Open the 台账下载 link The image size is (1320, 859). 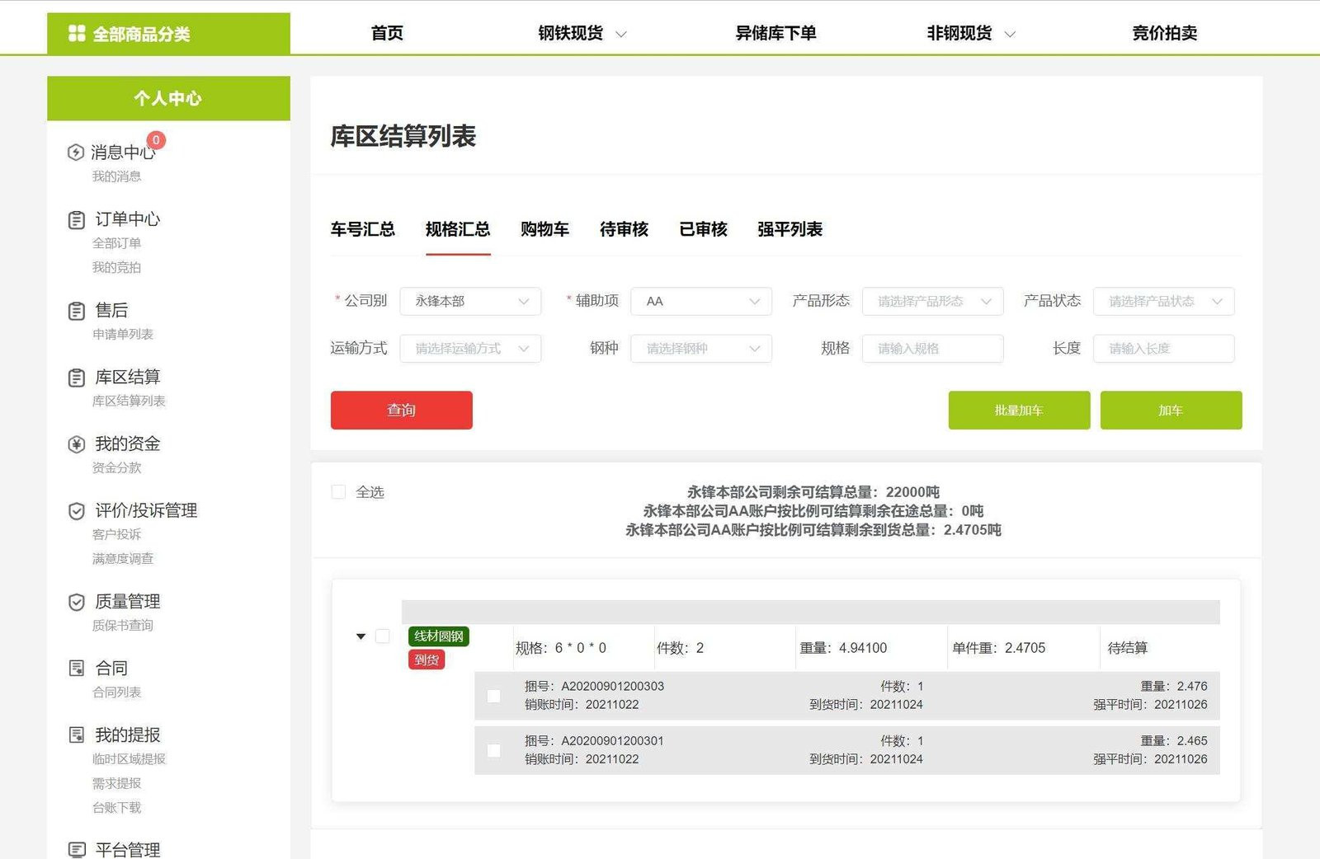click(116, 807)
